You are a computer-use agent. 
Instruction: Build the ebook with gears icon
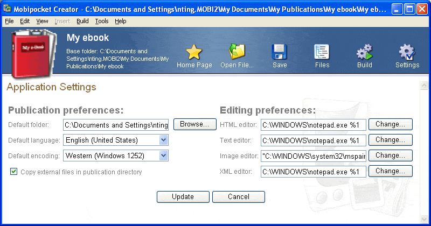[365, 52]
